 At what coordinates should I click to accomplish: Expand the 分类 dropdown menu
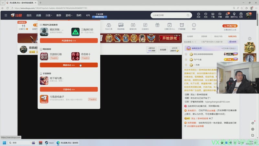click(x=49, y=15)
